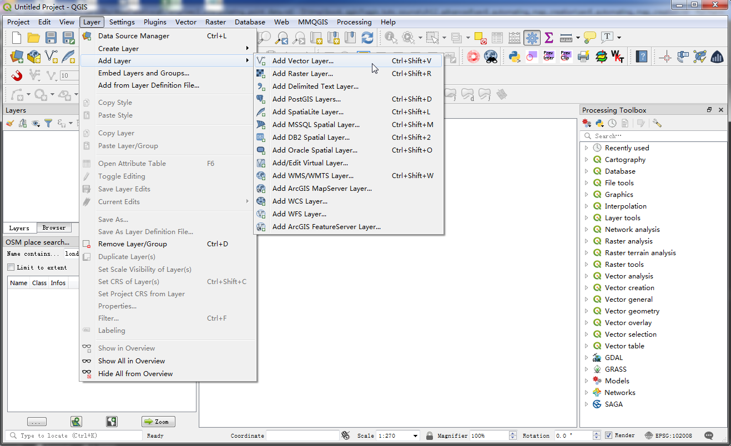Click the globe with binoculars icon
The image size is (731, 446).
tap(491, 56)
